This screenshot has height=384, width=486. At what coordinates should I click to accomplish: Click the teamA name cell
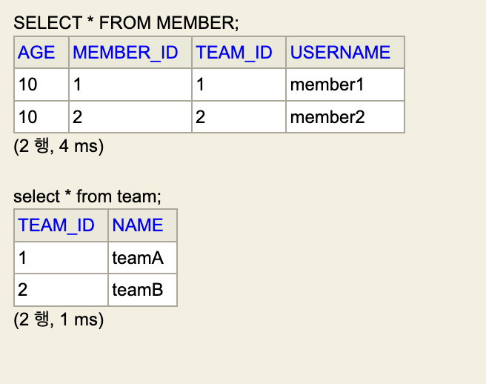pos(138,258)
